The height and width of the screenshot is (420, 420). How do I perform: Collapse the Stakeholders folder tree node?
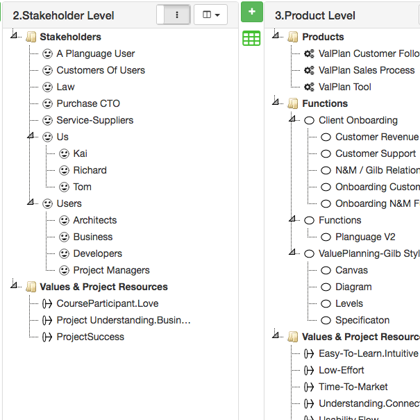click(x=14, y=35)
